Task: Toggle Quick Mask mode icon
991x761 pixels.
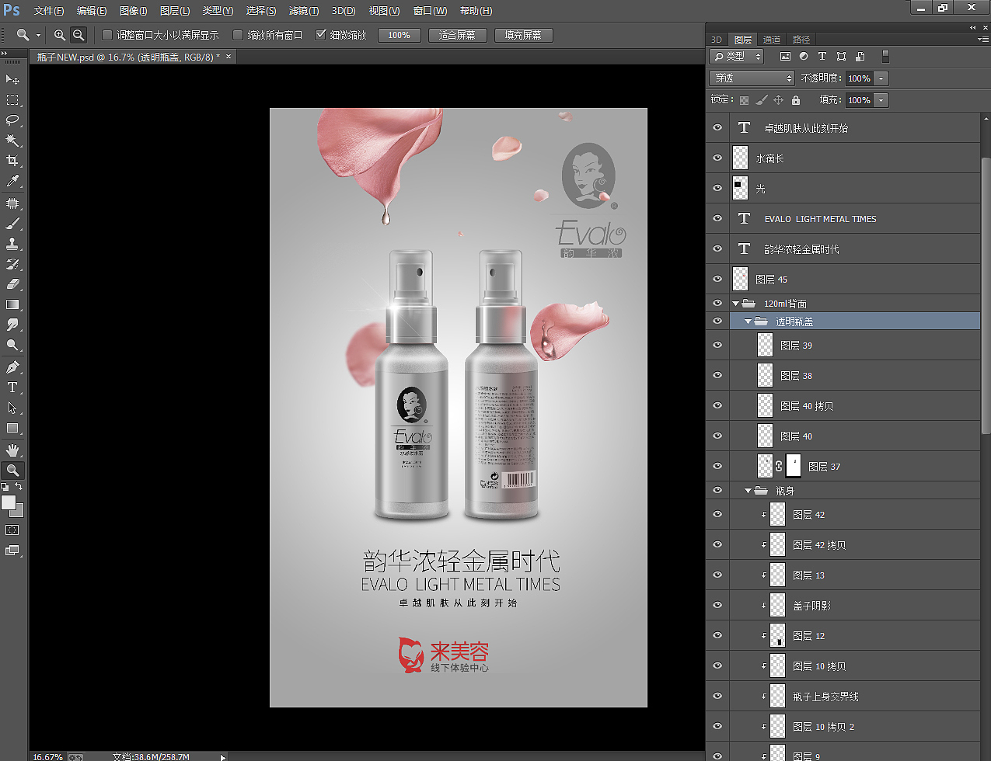Action: pos(12,530)
